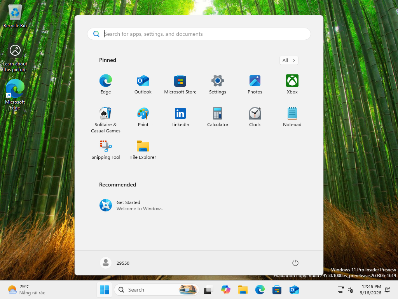Open Edge from the pinned apps

[106, 84]
